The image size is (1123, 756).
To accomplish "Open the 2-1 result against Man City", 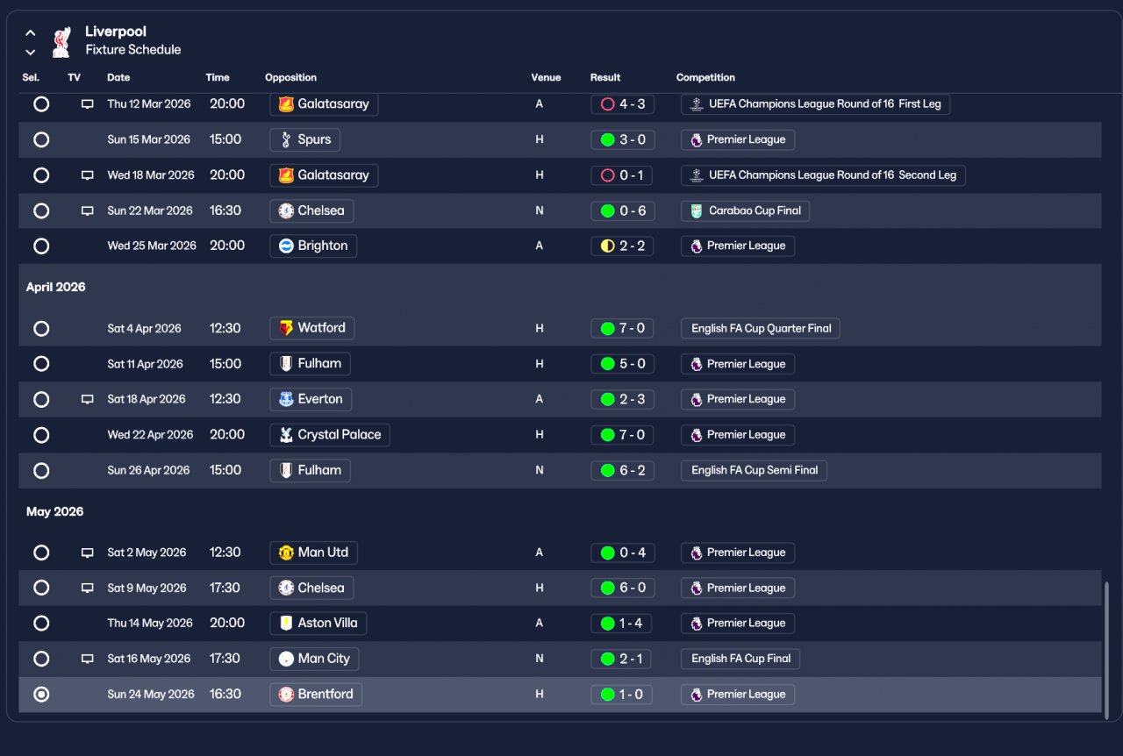I will 622,659.
